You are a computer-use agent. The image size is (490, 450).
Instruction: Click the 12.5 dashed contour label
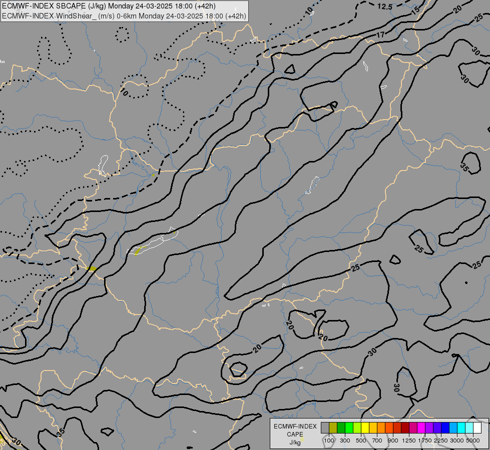point(384,6)
